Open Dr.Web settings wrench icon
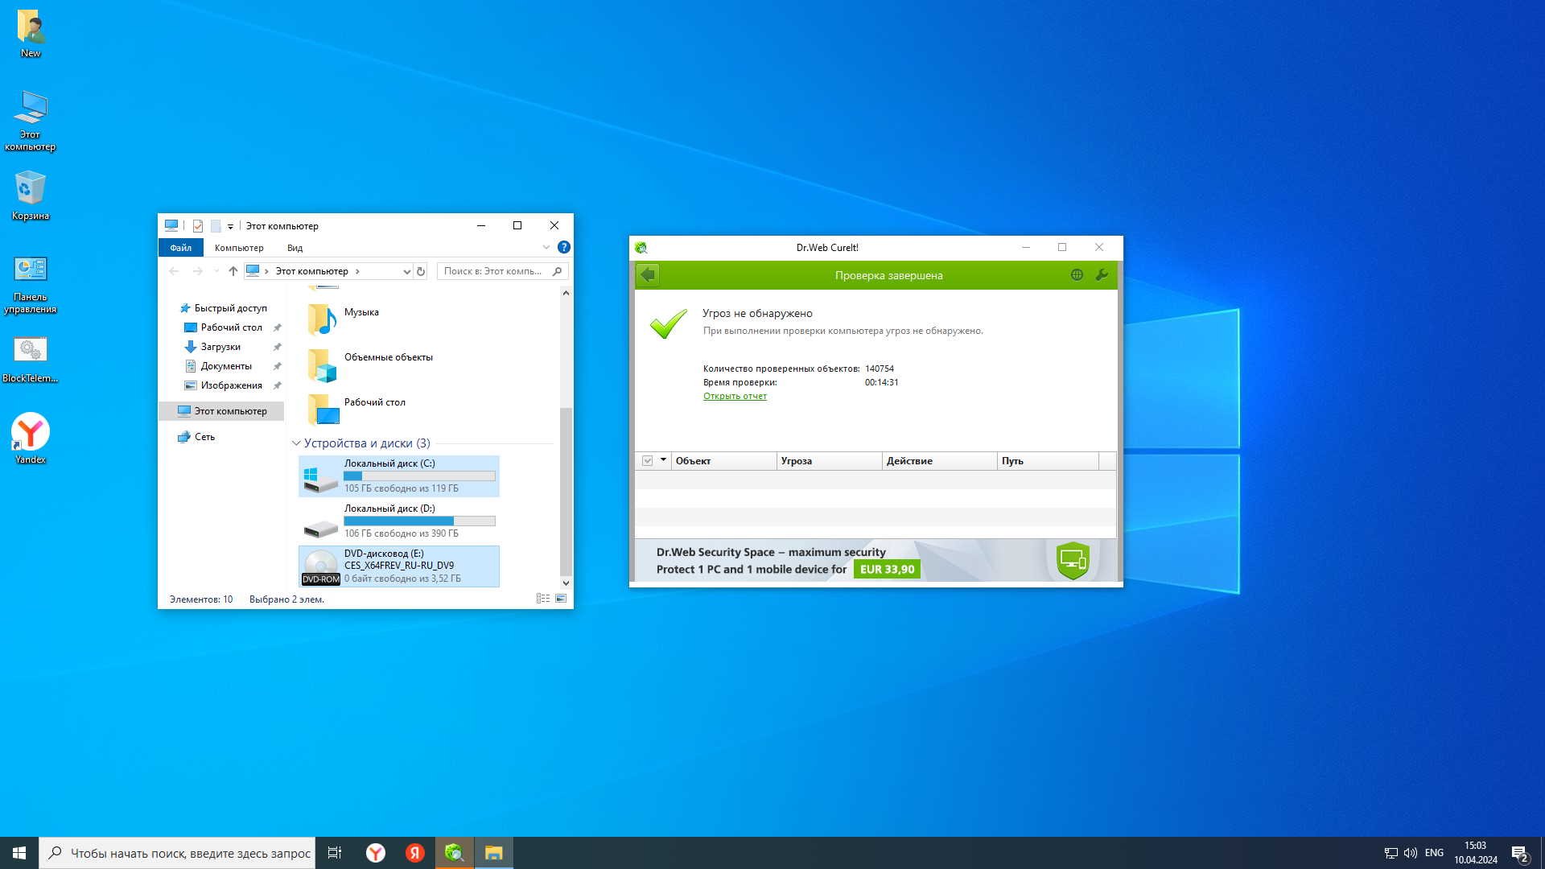Screen dimensions: 1545x869 click(1102, 275)
